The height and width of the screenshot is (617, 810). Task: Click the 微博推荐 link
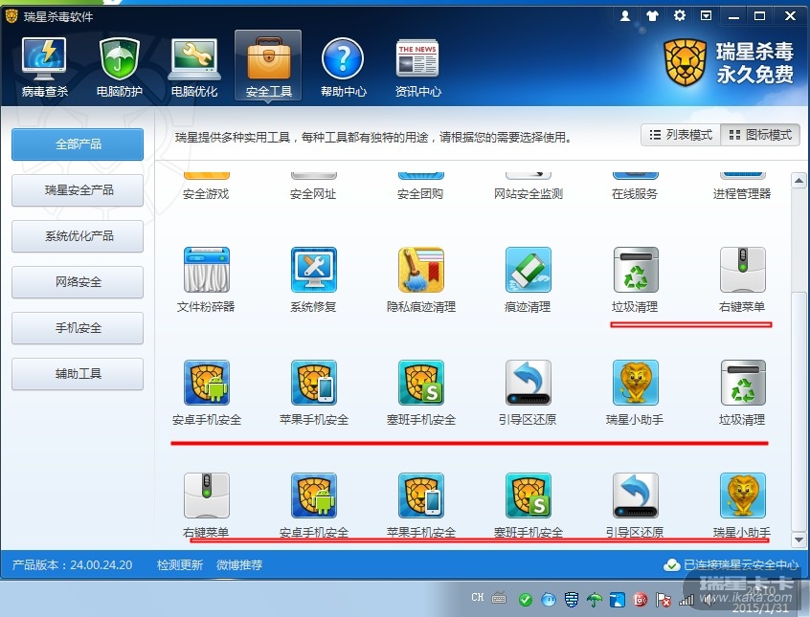239,564
